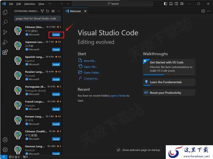Open extensions views and more actions
Viewport: 213px width, 159px height.
pos(59,11)
